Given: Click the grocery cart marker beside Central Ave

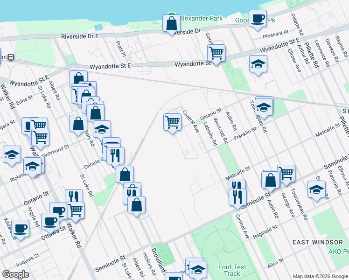Looking at the screenshot, I should tap(172, 123).
